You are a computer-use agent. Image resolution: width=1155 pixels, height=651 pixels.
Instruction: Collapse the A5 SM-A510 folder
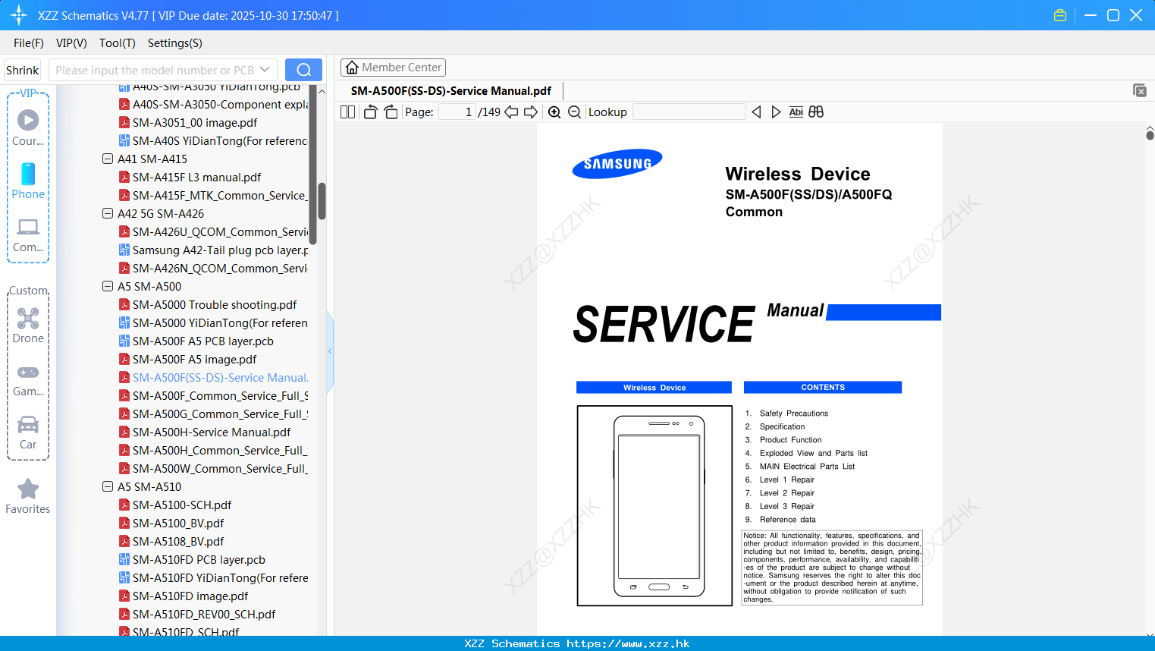[108, 487]
